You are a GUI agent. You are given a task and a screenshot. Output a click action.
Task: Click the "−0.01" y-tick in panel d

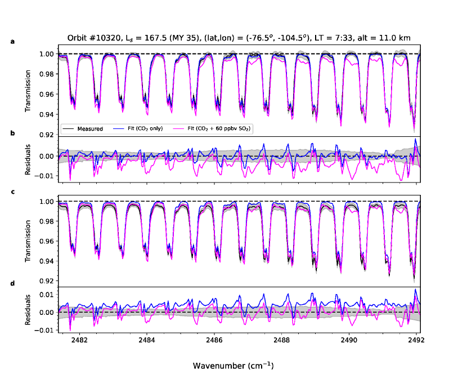coord(44,330)
